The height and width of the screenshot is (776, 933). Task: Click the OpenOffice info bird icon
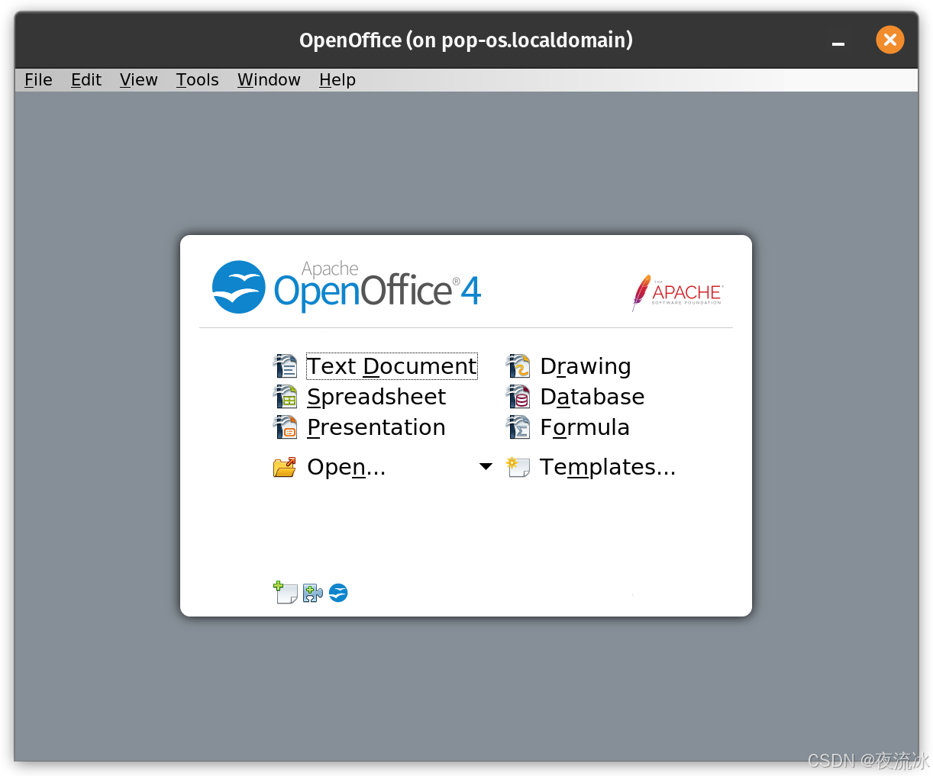[x=338, y=593]
